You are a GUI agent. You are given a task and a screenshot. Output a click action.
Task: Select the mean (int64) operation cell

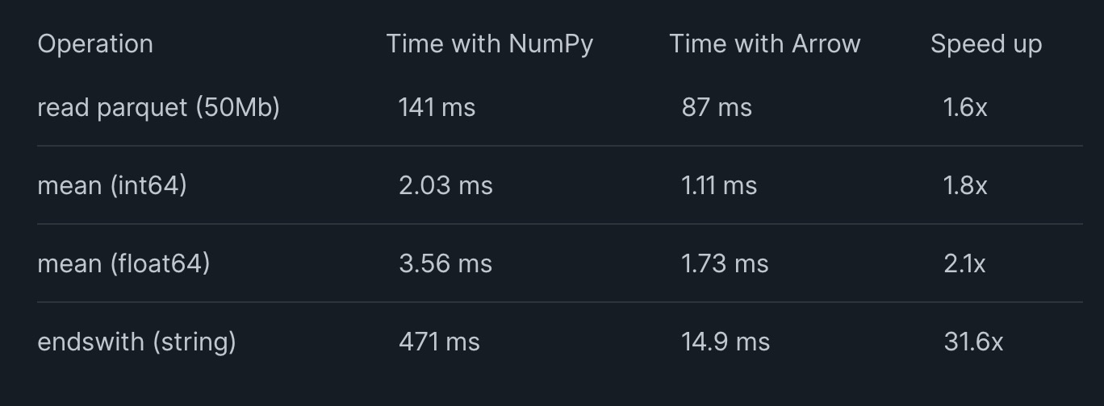112,185
